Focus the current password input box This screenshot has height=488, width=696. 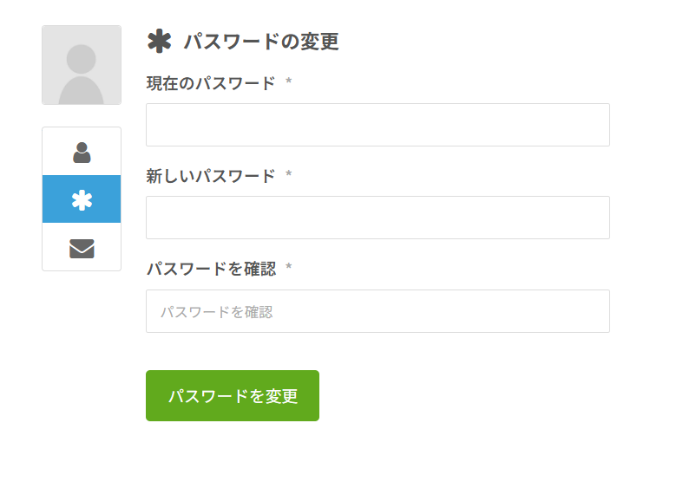click(378, 125)
